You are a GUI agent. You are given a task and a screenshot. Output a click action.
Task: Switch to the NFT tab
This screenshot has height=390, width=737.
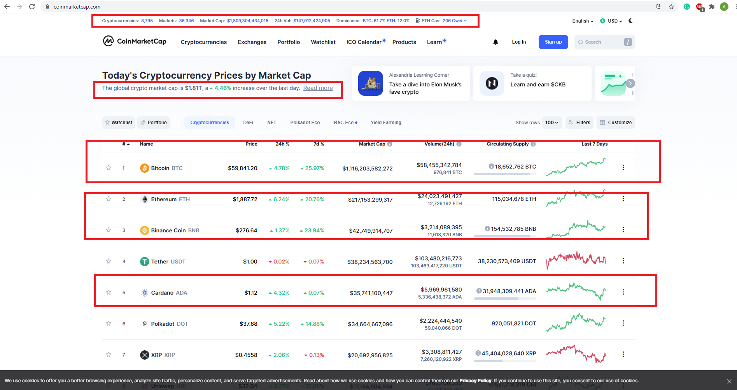272,123
